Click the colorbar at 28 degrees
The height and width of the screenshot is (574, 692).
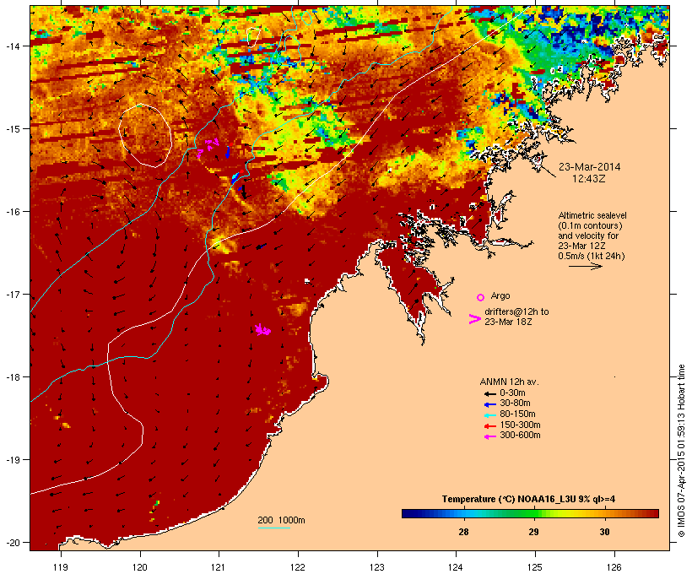coord(464,513)
